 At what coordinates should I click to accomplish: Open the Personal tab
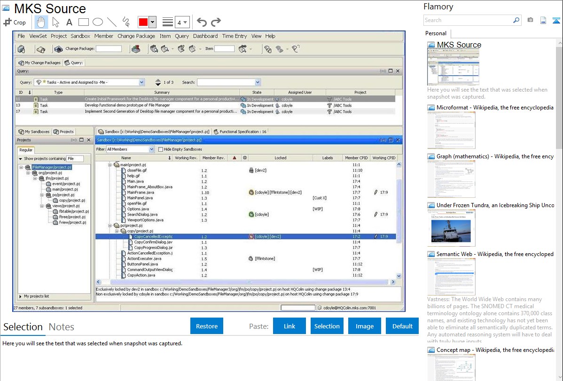click(x=436, y=33)
